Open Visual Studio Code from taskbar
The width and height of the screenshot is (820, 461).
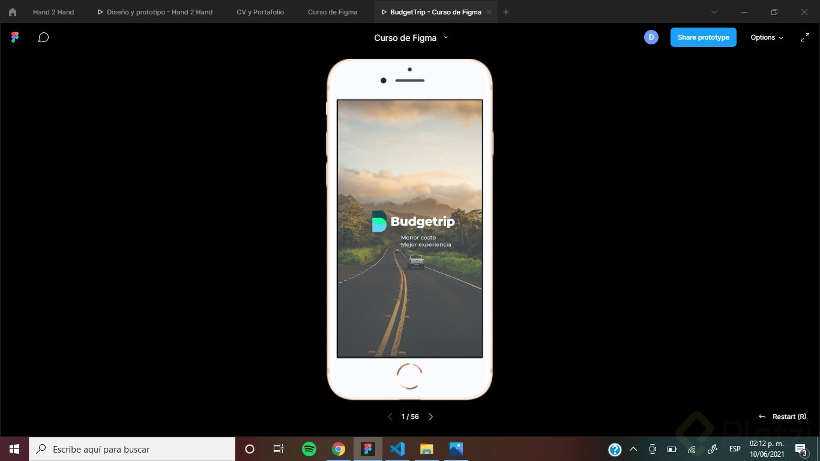(397, 449)
